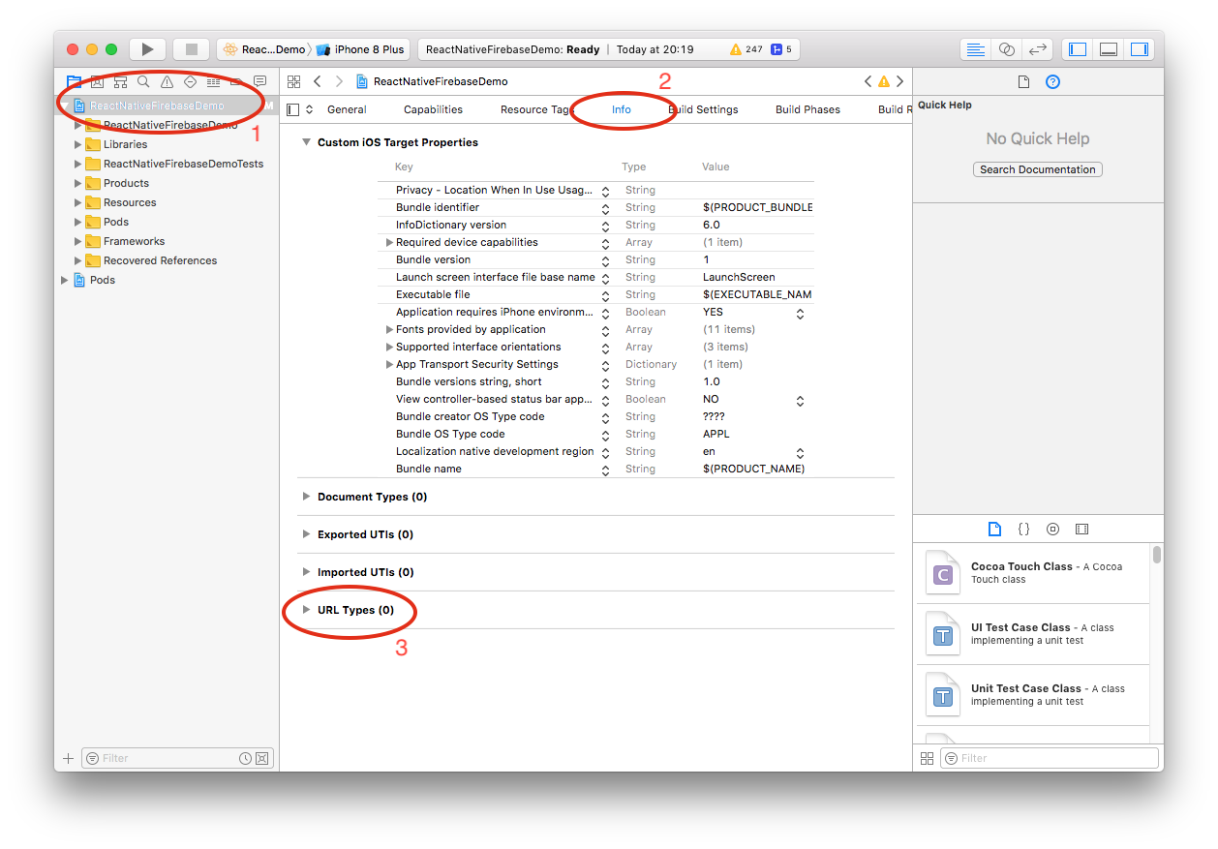The image size is (1218, 849).
Task: Hide the Utilities inspector panel
Action: [1140, 49]
